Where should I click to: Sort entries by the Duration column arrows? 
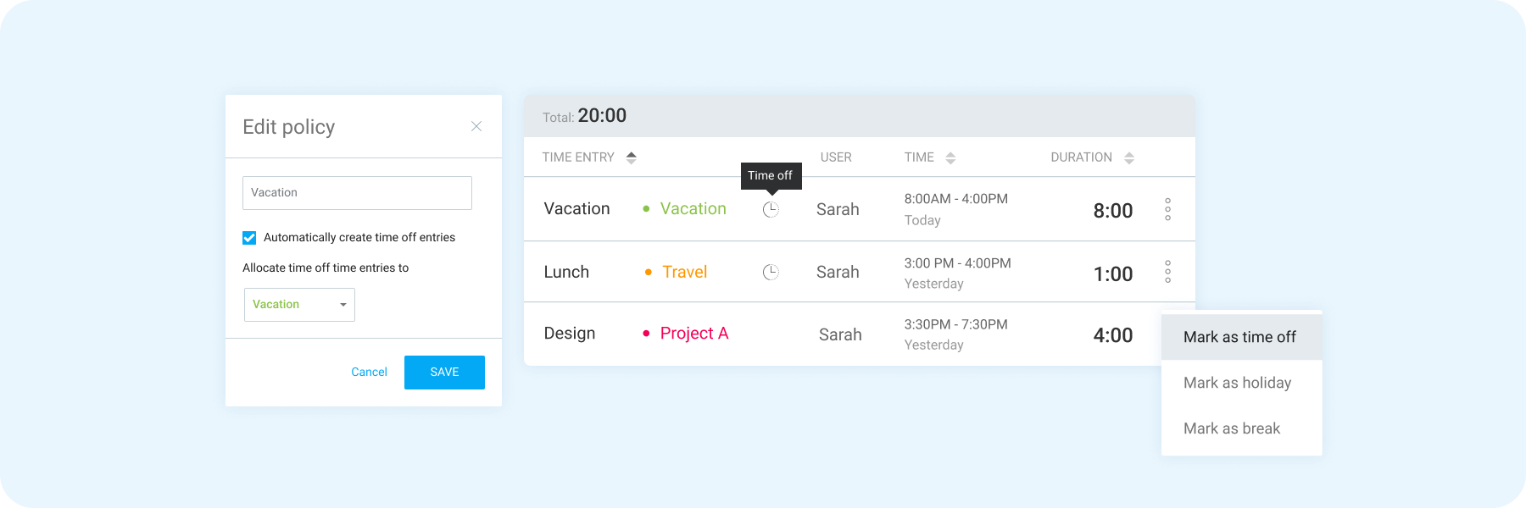1128,157
